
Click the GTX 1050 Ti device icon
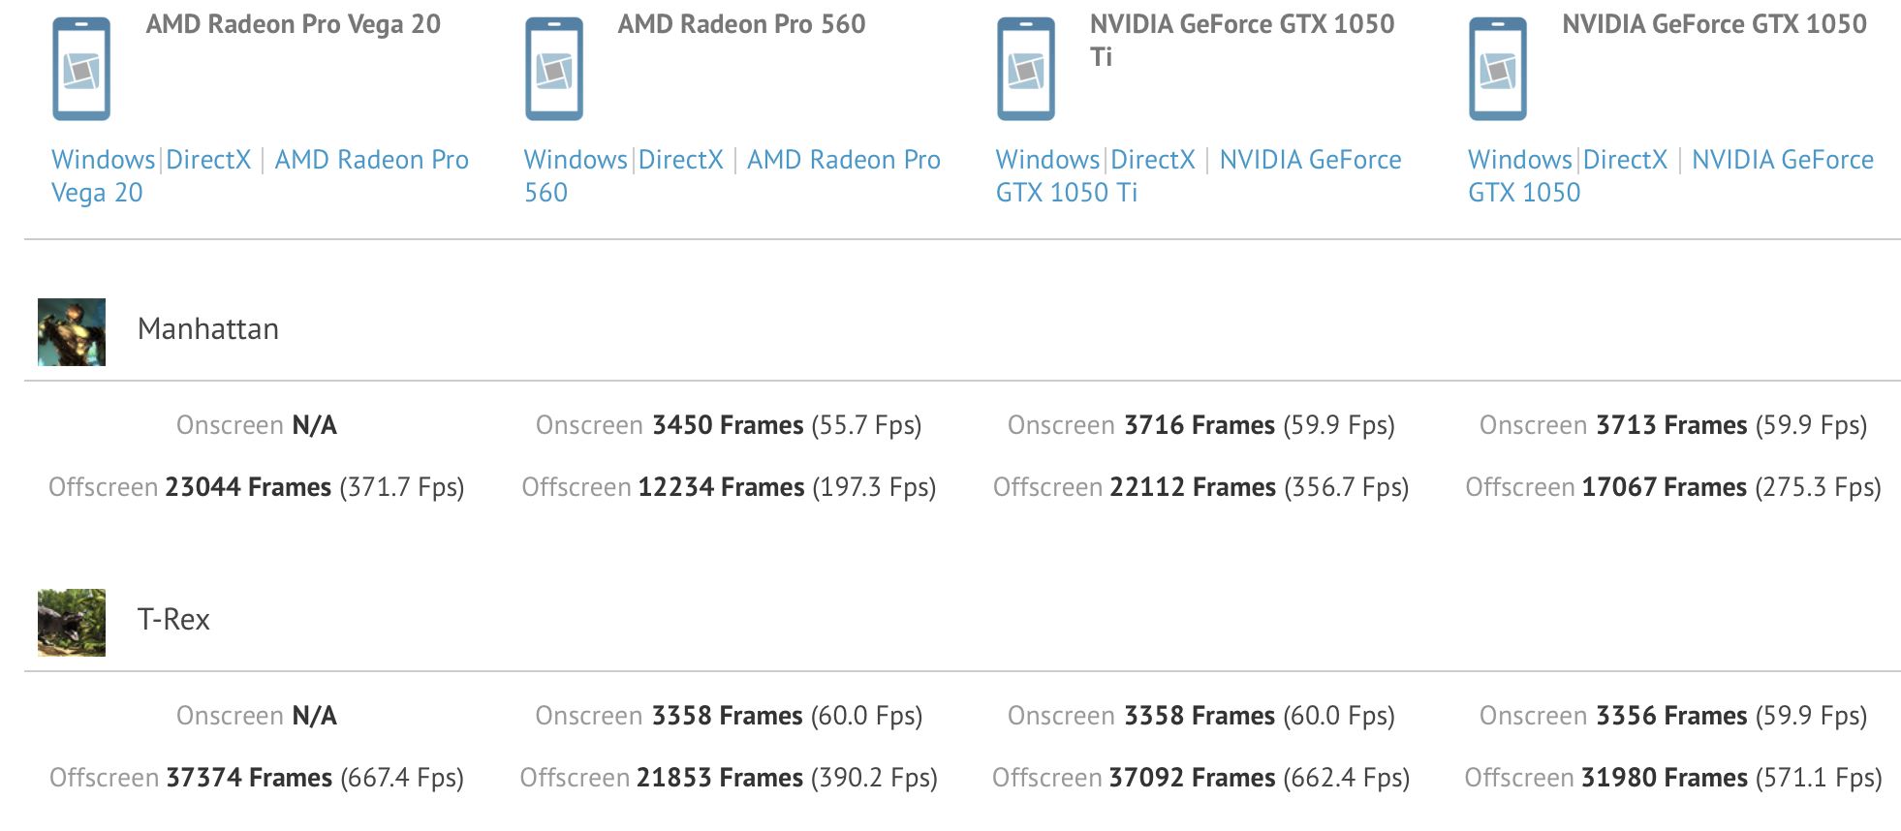coord(1025,70)
